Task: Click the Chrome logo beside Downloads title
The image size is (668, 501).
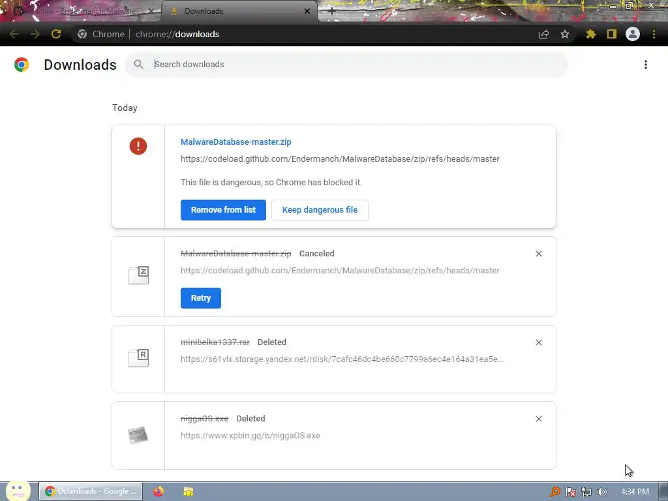Action: pyautogui.click(x=22, y=65)
